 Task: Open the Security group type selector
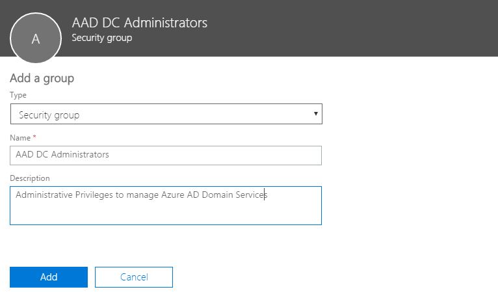[166, 115]
